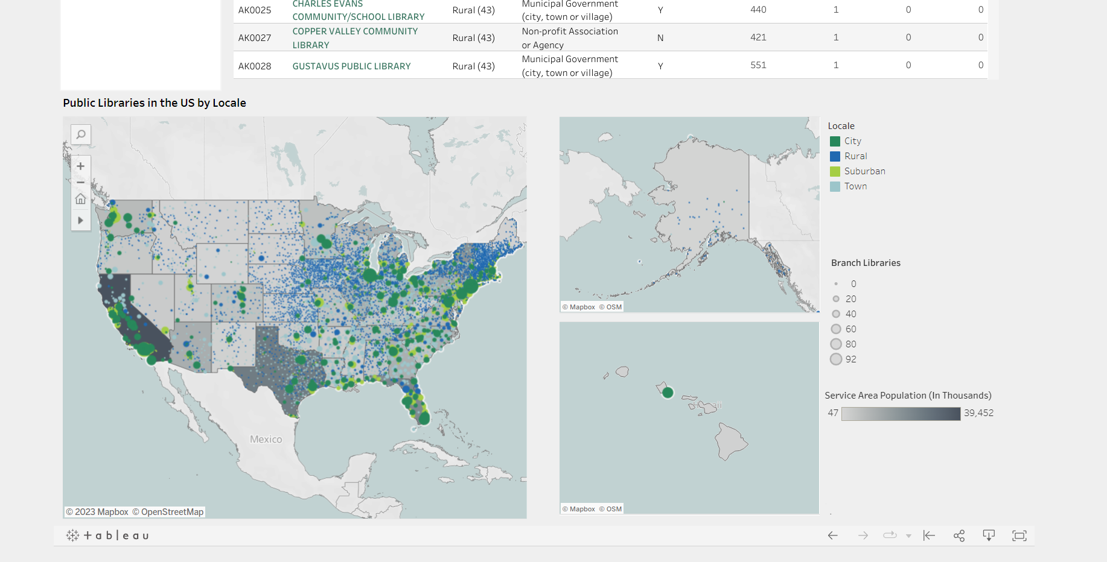Highlight Rural locale in legend

[x=855, y=156]
